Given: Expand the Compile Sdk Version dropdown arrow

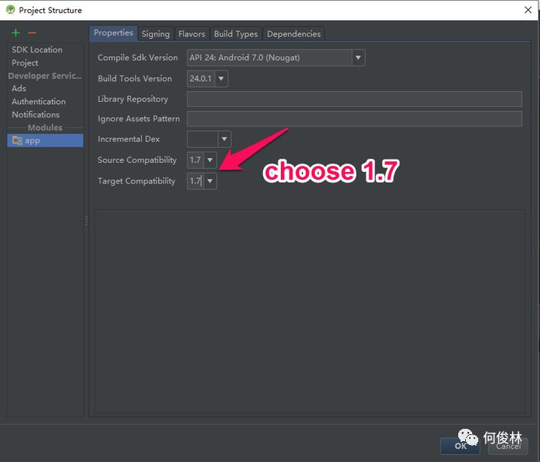Looking at the screenshot, I should (358, 58).
